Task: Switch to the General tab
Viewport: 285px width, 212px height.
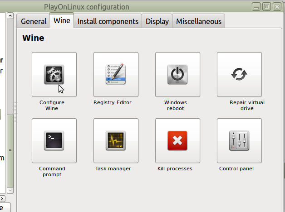Action: click(x=33, y=21)
